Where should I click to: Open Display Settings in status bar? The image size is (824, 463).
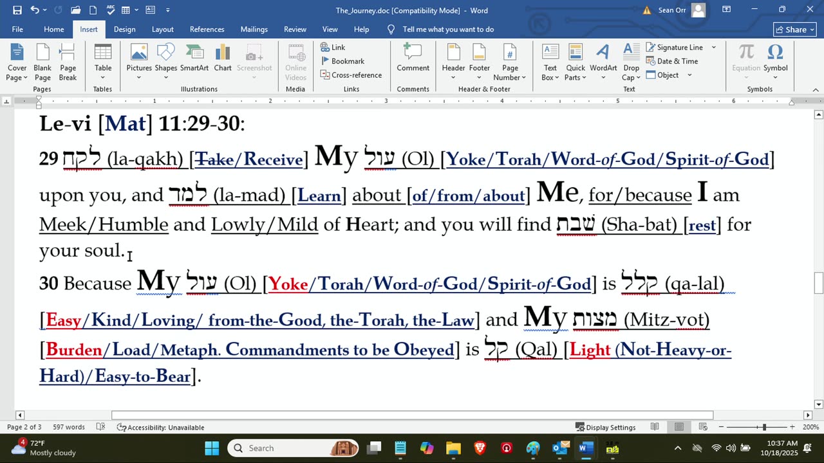click(x=605, y=427)
